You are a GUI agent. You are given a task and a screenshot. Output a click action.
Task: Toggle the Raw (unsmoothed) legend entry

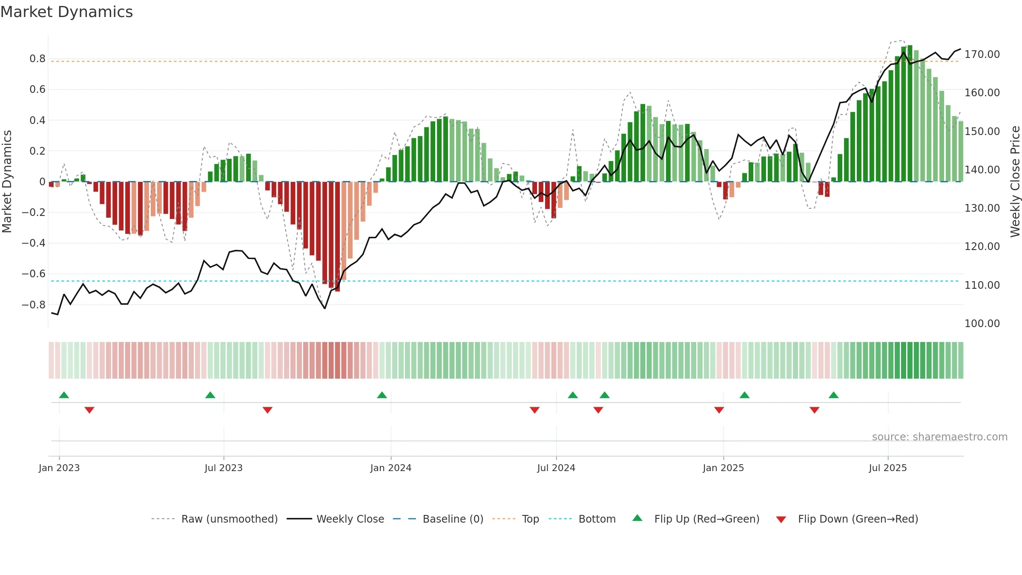point(215,519)
